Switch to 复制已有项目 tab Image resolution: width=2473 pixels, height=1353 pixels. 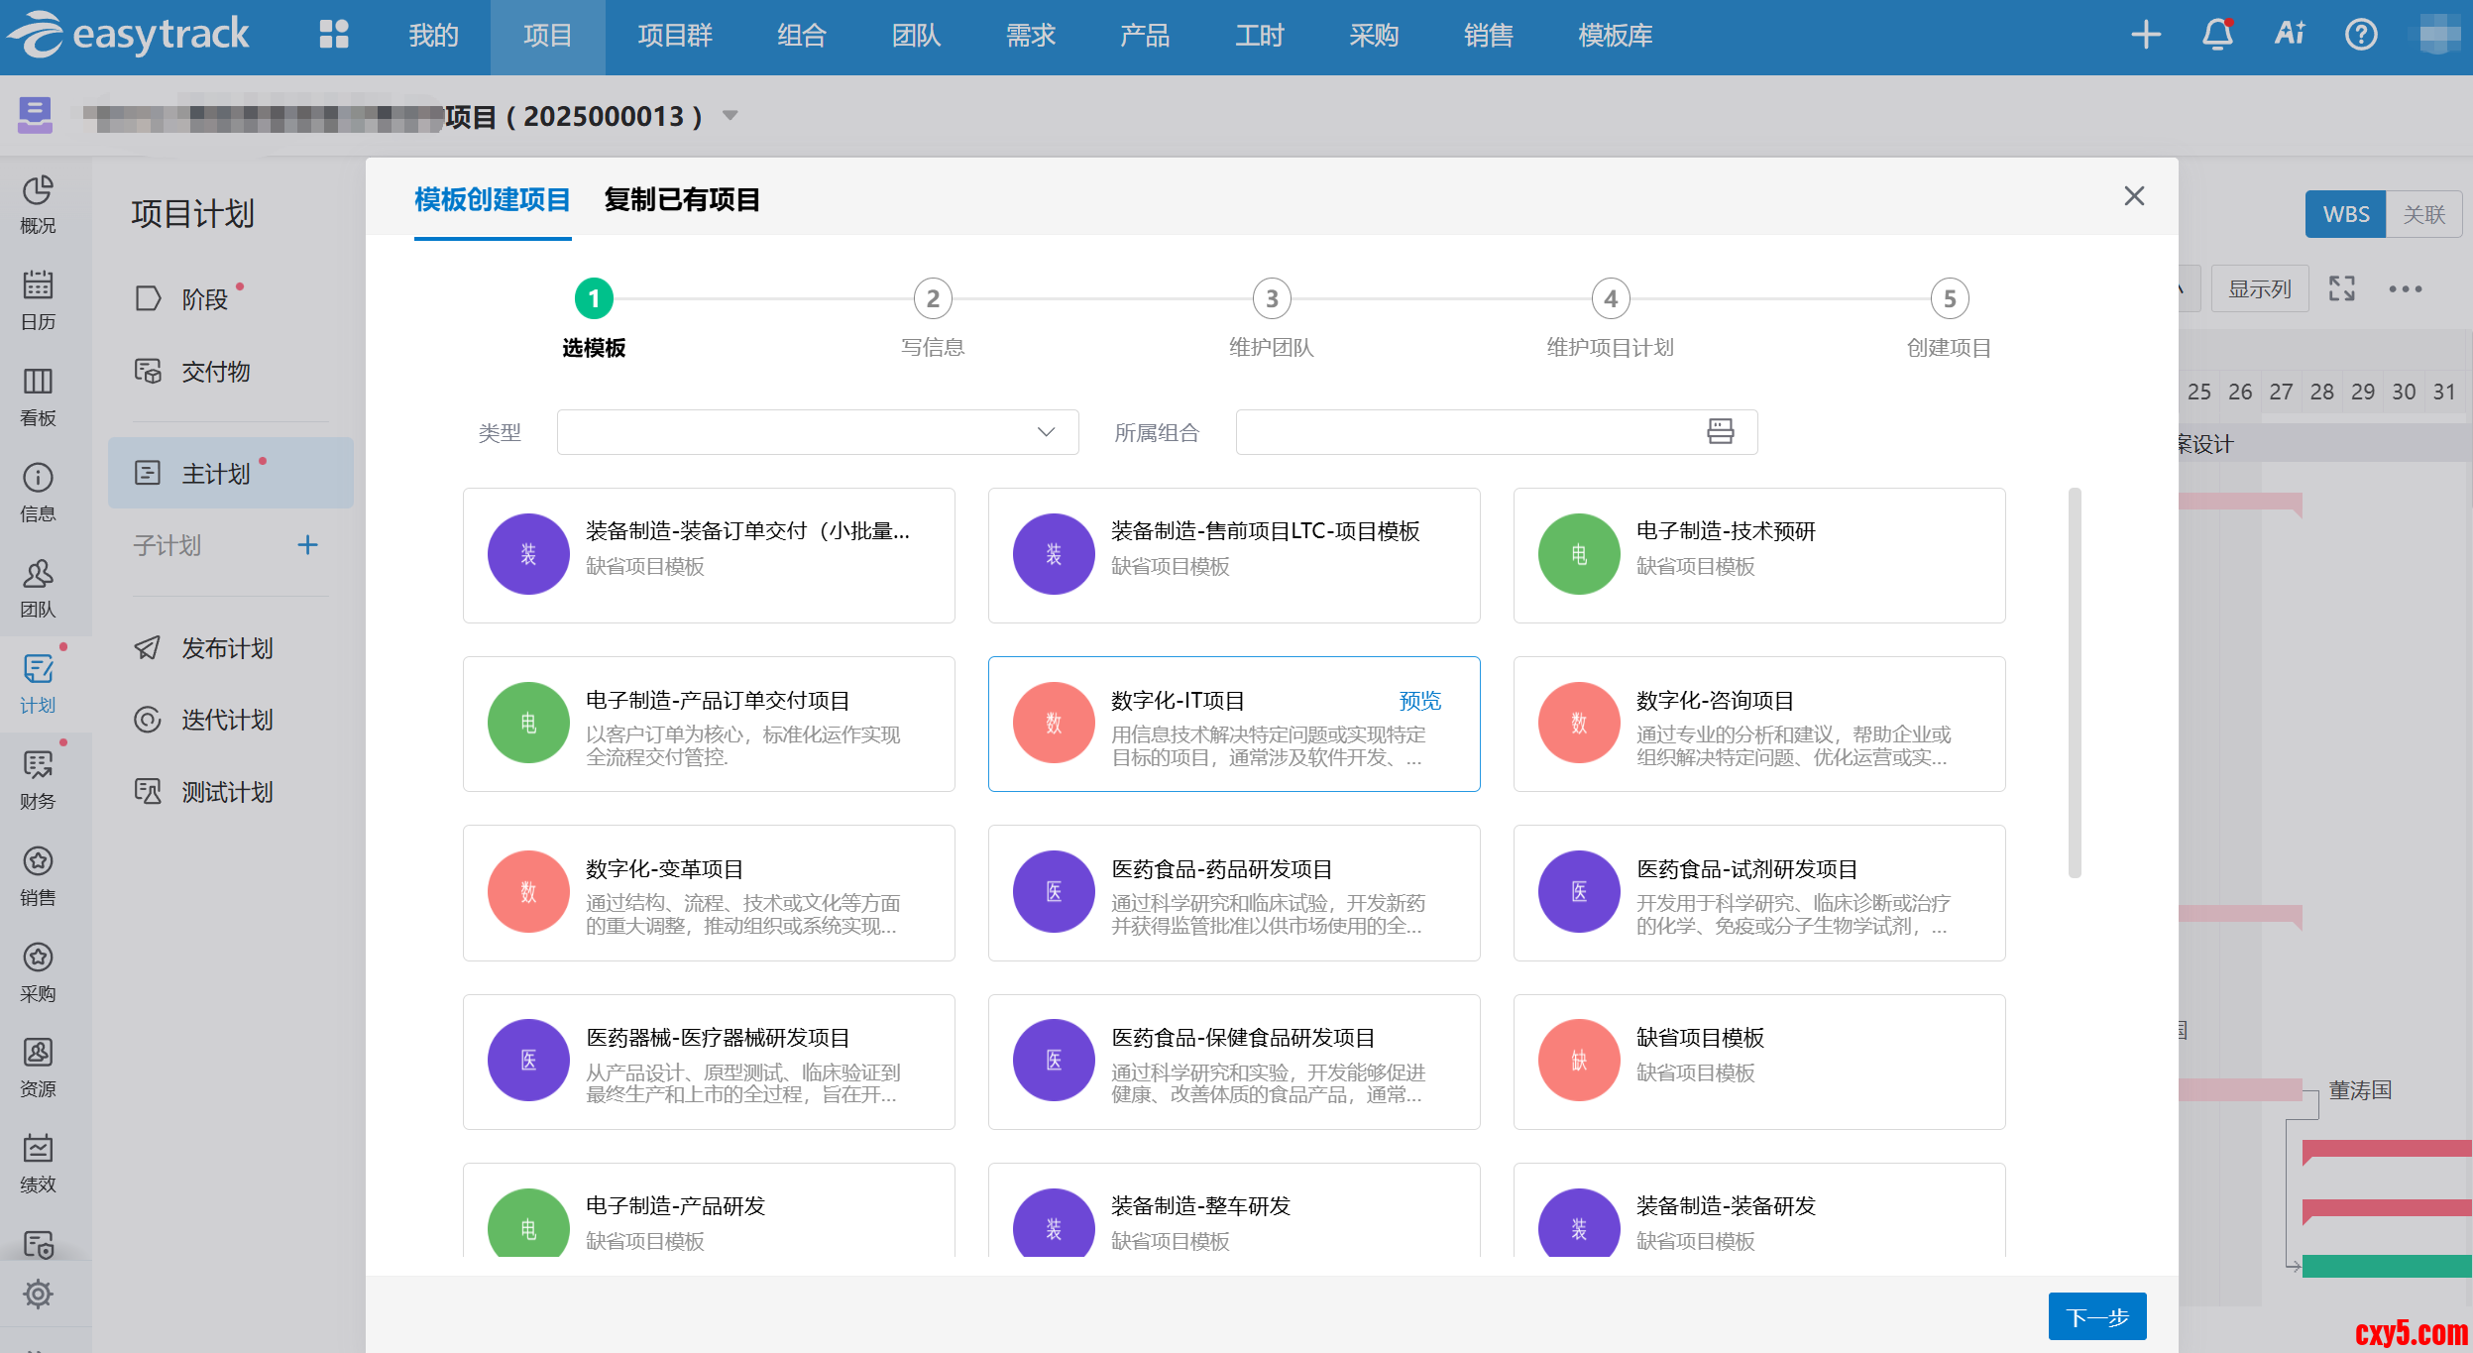[681, 199]
